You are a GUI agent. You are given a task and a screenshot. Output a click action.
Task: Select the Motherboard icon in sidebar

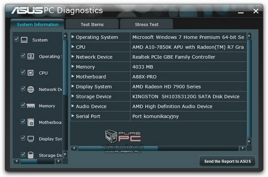coord(31,122)
